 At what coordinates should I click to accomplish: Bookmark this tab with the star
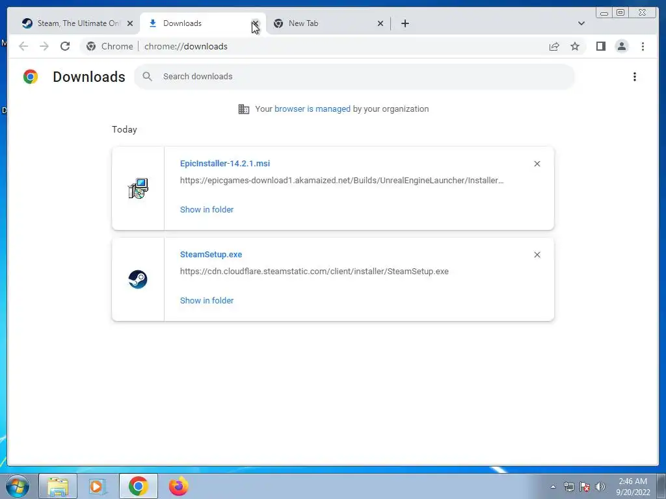(x=575, y=46)
